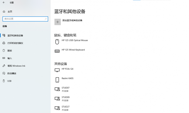Click the 蓝牙和其他设备 page title

pos(70,12)
